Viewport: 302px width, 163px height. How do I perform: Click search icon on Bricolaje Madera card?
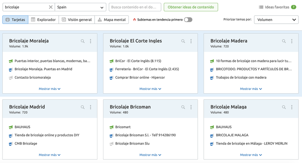[284, 41]
